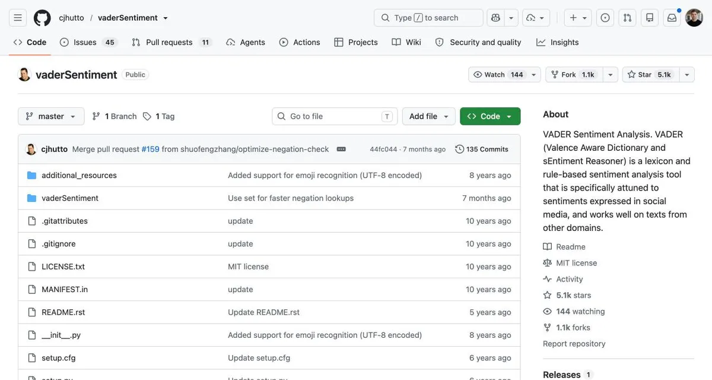Viewport: 712px width, 380px height.
Task: Click Report repository link
Action: [574, 344]
